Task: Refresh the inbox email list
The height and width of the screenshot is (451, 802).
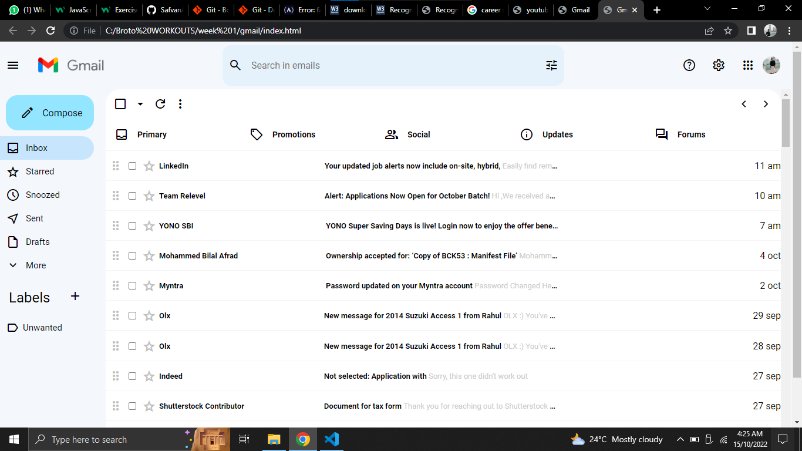Action: click(x=160, y=104)
